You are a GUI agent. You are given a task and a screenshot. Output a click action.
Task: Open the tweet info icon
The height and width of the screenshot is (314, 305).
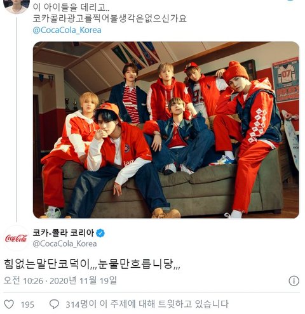tap(294, 281)
